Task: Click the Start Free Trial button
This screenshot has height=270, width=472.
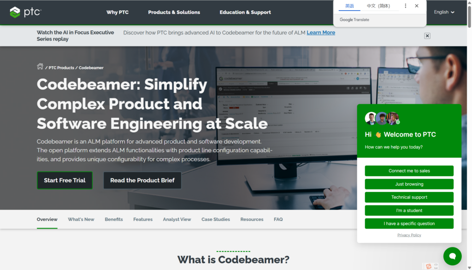Action: pos(65,180)
